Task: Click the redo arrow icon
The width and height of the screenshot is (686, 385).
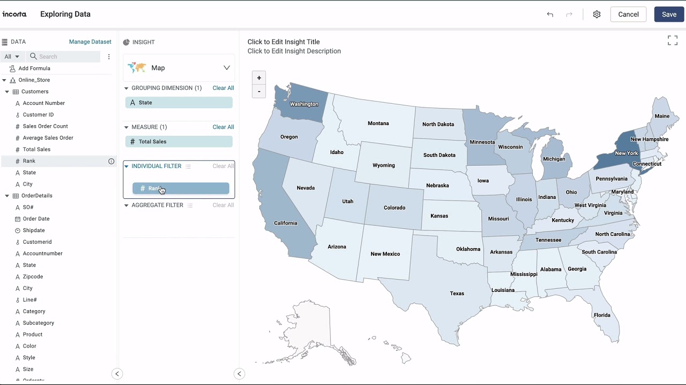Action: (569, 14)
